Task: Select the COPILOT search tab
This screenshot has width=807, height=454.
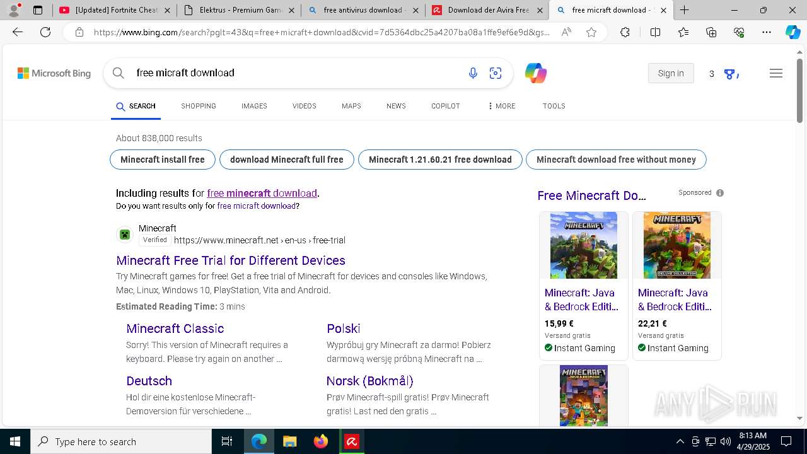Action: click(x=446, y=106)
